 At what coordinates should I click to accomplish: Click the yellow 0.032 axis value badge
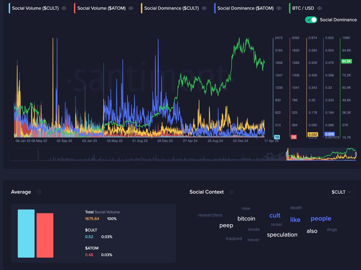pyautogui.click(x=313, y=134)
